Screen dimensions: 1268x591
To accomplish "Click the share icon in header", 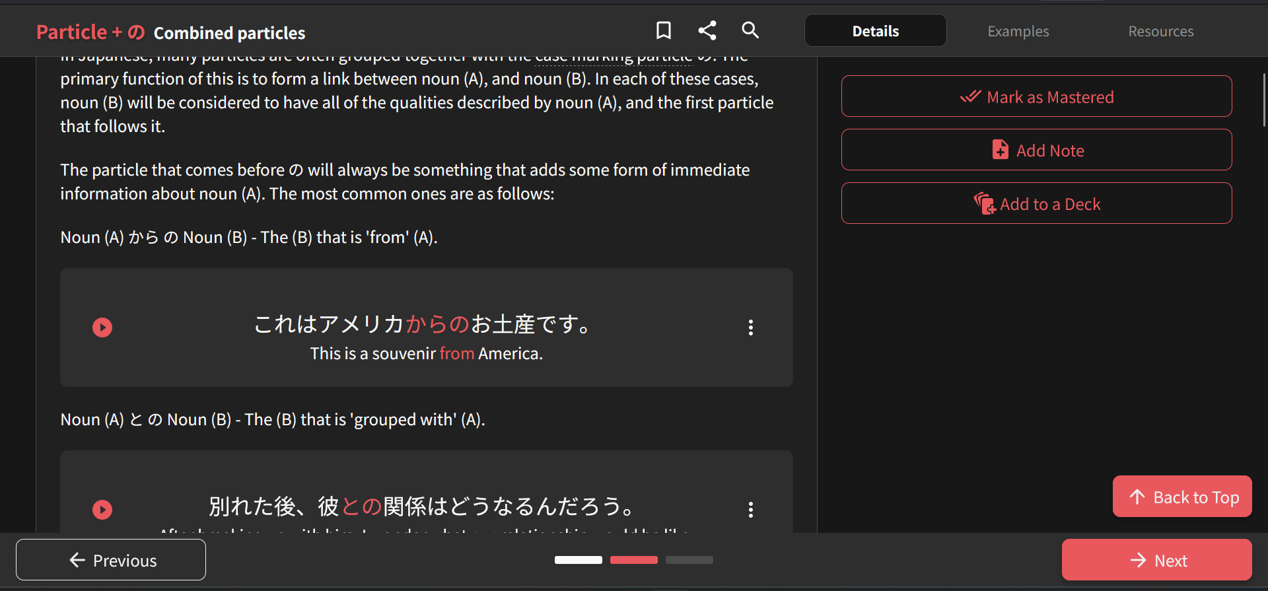I will pos(707,30).
